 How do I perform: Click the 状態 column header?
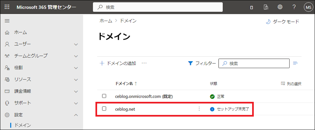(214, 84)
